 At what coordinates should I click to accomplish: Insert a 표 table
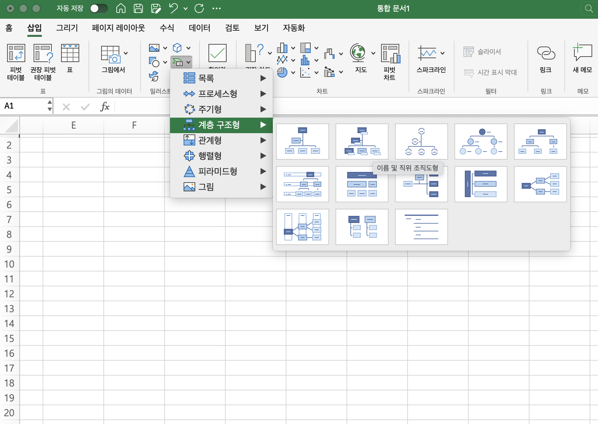click(x=70, y=58)
